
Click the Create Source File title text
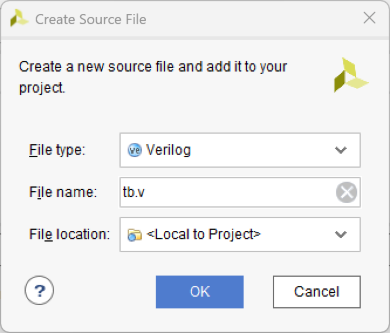tap(91, 20)
